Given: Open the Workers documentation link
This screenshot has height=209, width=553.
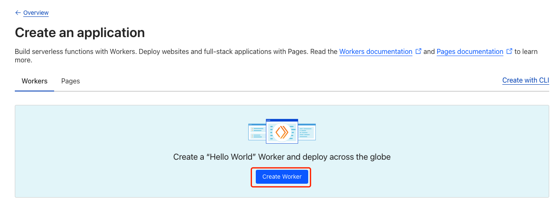Looking at the screenshot, I should click(x=376, y=51).
